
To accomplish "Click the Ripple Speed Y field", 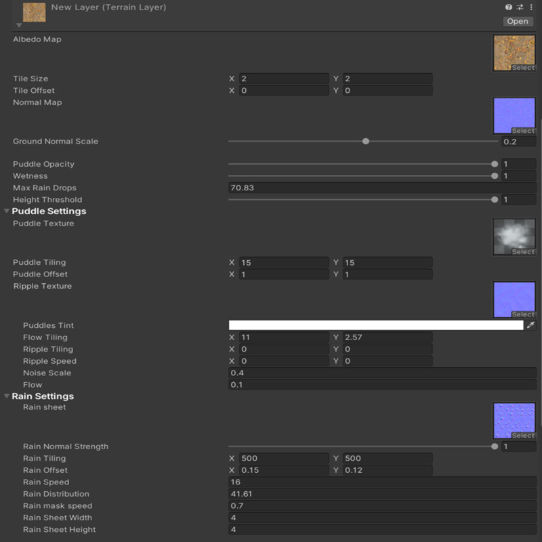I will point(388,361).
